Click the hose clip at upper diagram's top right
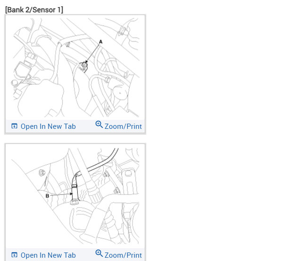Screen dimensions: 305x261 point(122,32)
